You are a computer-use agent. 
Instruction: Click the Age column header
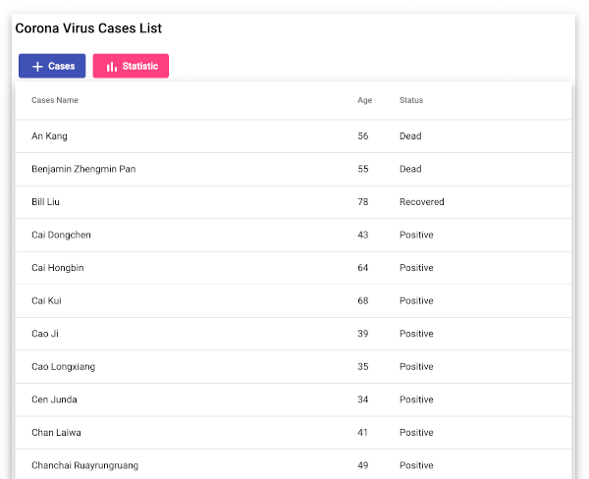(365, 100)
